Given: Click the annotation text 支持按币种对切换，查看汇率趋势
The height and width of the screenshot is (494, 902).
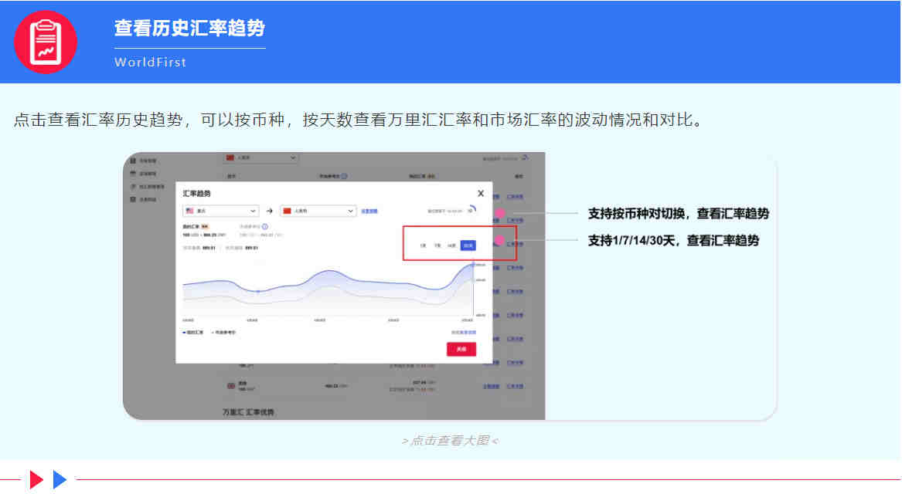Looking at the screenshot, I should 678,214.
